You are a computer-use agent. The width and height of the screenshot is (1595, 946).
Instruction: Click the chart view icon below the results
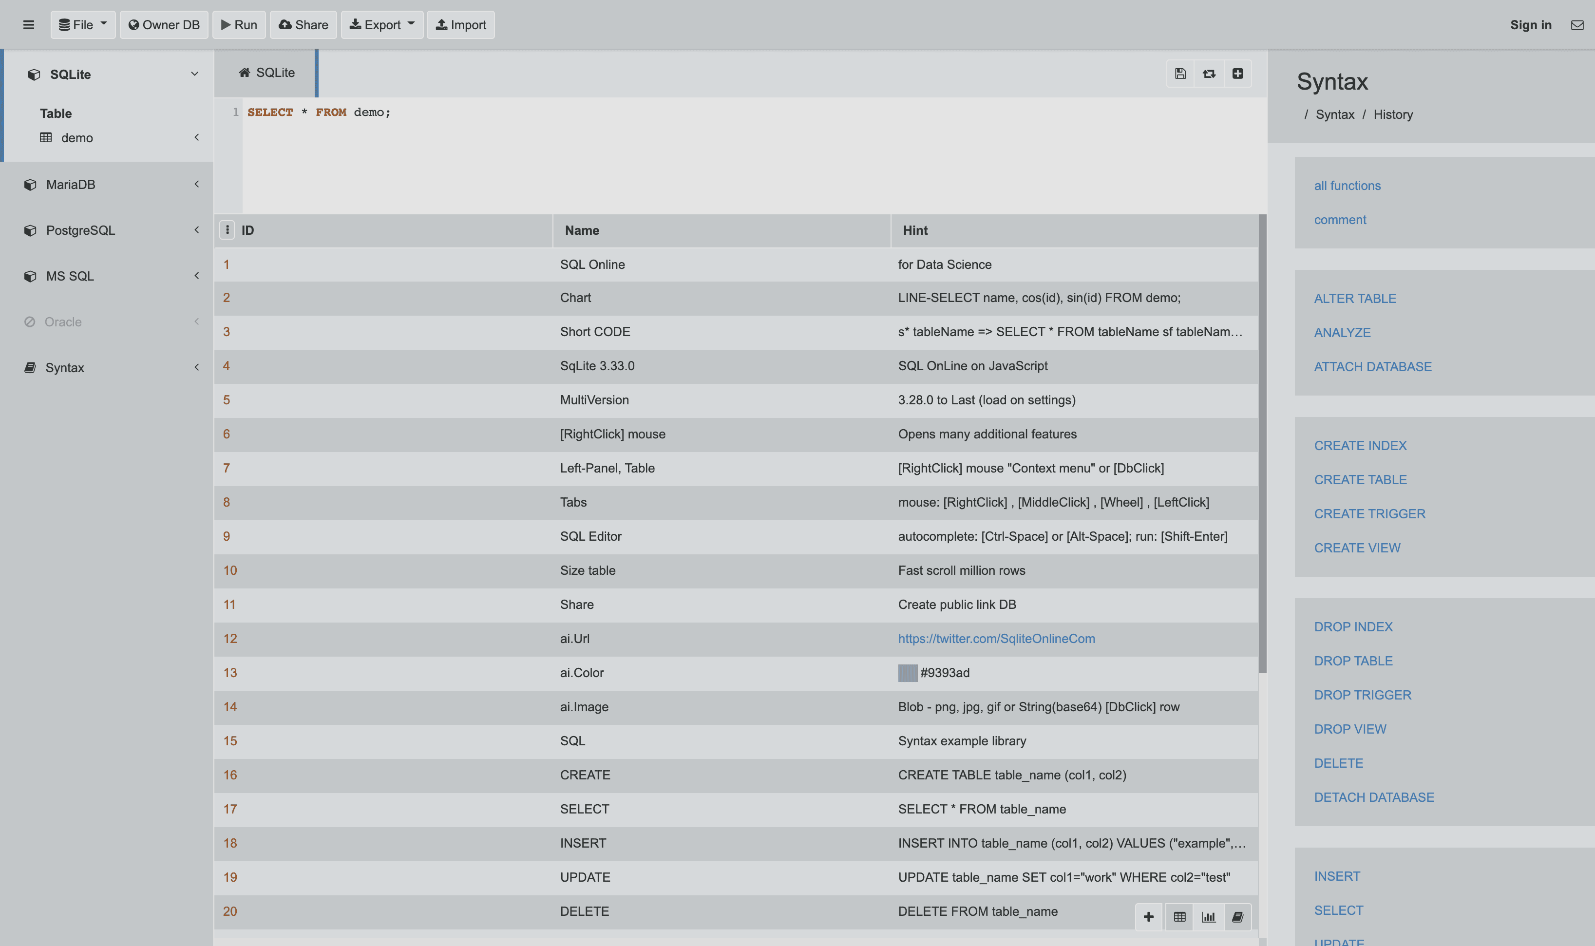[1208, 917]
